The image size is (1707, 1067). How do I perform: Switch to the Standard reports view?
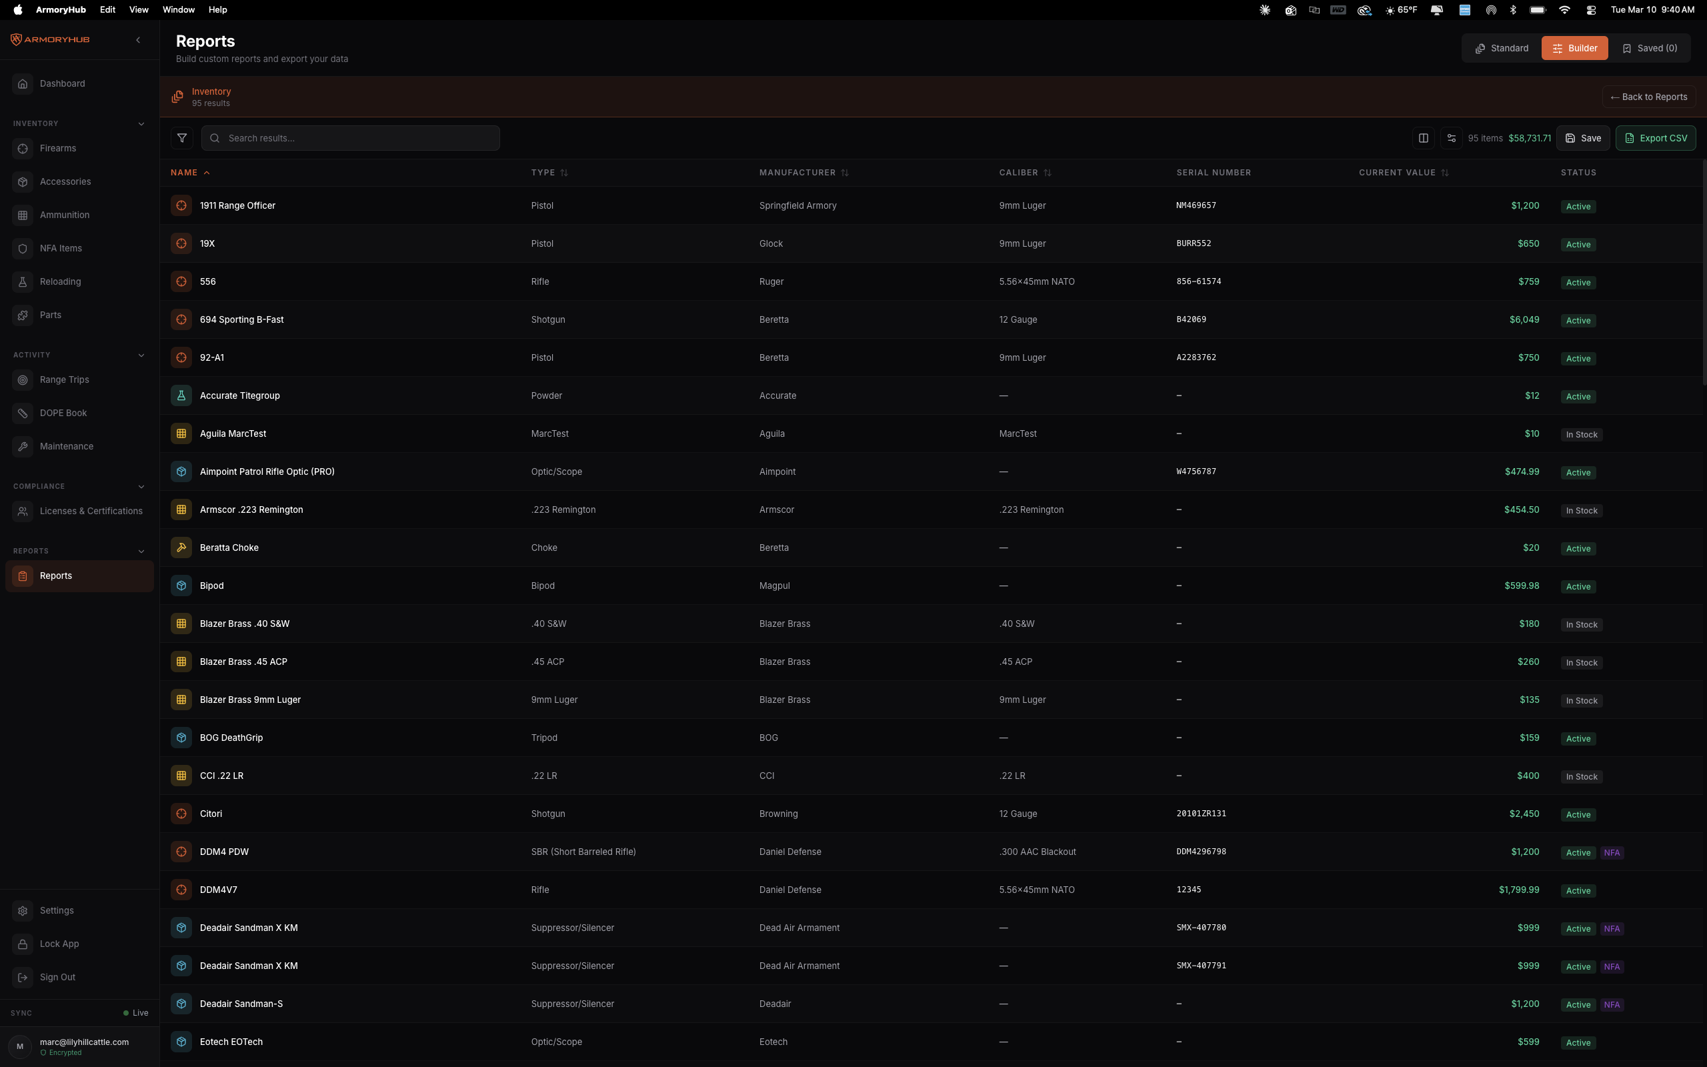(x=1502, y=47)
